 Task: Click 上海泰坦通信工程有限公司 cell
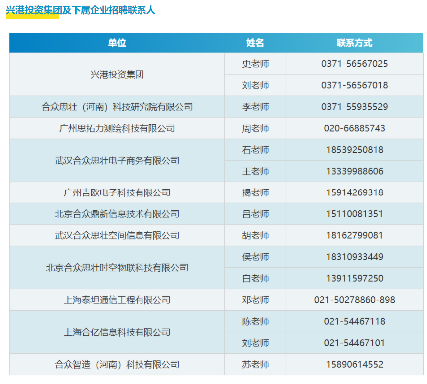117,300
